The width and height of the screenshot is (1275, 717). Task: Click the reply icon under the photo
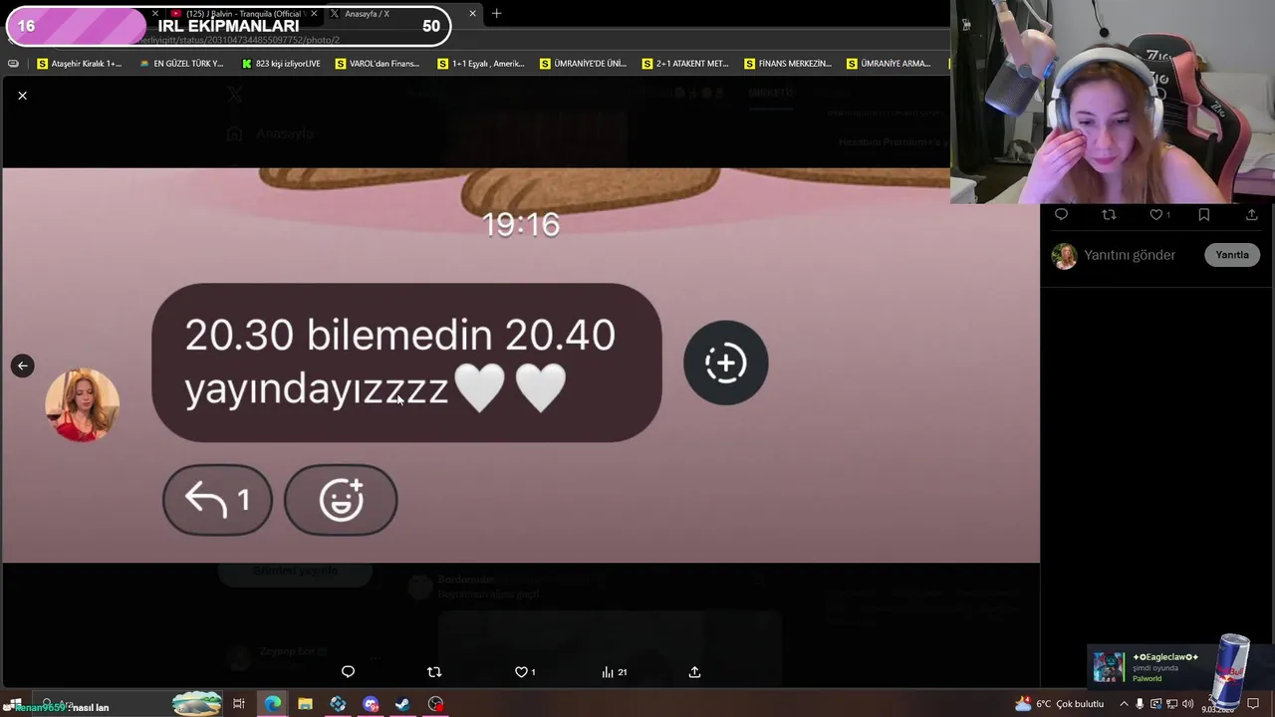[x=348, y=672]
